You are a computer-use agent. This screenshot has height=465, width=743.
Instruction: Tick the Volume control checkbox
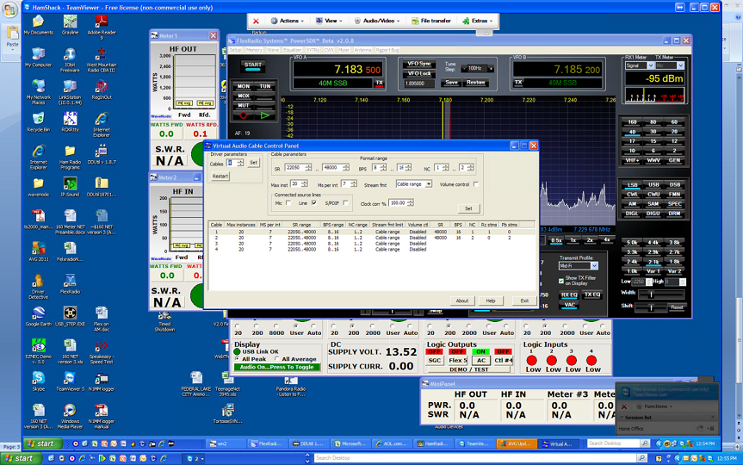(x=474, y=184)
